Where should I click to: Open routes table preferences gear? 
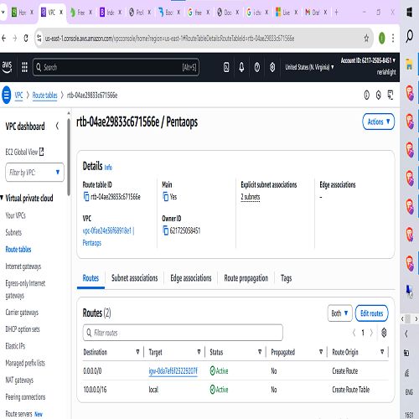pyautogui.click(x=384, y=333)
